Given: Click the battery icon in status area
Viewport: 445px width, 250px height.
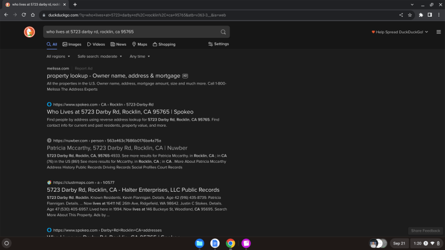Looking at the screenshot, I should (x=438, y=243).
